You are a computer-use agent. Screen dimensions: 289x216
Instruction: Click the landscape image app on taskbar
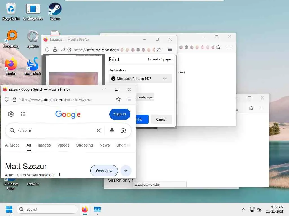tap(97, 209)
